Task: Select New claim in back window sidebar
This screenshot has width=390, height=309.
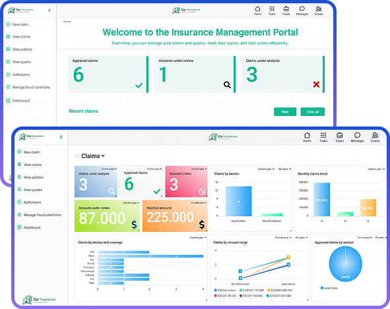Action: point(17,24)
